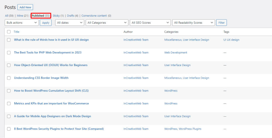This screenshot has width=272, height=138.
Task: Filter by the Web Development category link
Action: tap(175, 53)
